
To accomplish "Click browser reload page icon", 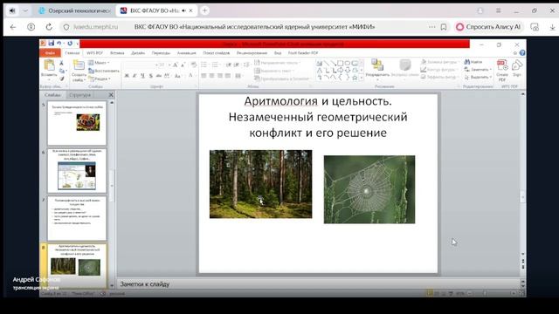I will point(49,27).
